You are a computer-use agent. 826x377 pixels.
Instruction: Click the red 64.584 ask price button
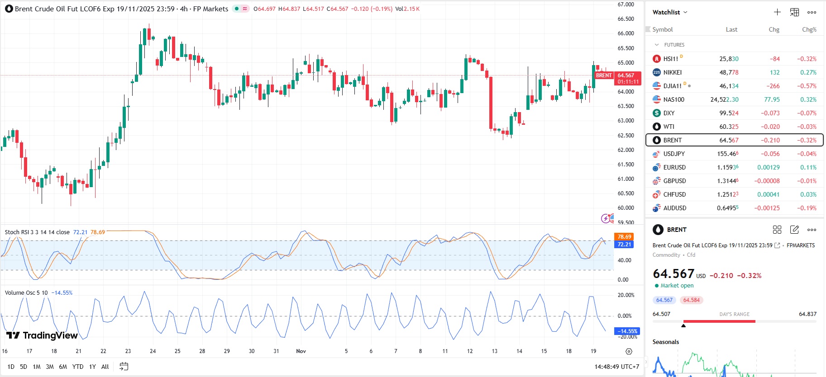(x=691, y=300)
